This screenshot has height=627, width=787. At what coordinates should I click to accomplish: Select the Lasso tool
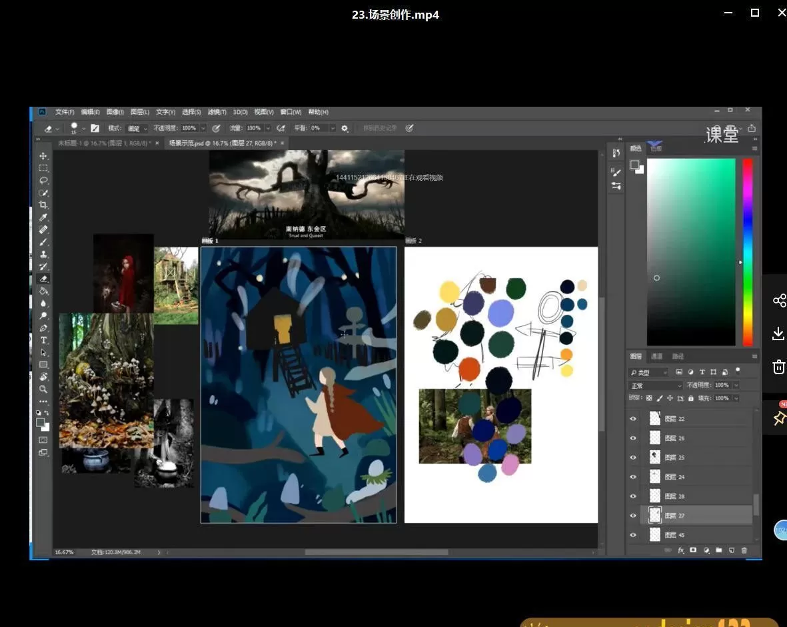43,181
